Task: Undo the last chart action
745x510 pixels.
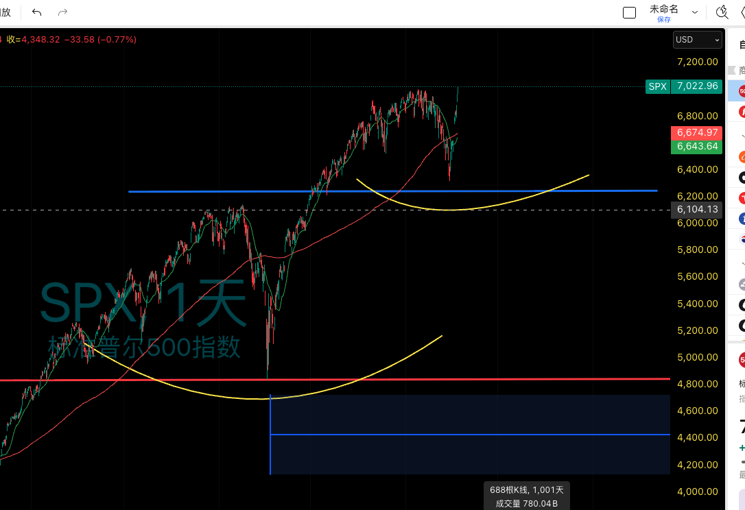Action: point(36,12)
